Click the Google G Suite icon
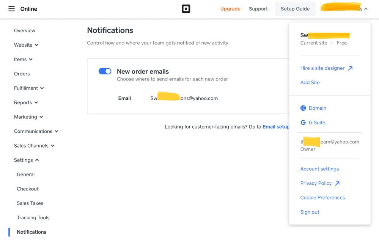This screenshot has width=379, height=247. point(303,123)
